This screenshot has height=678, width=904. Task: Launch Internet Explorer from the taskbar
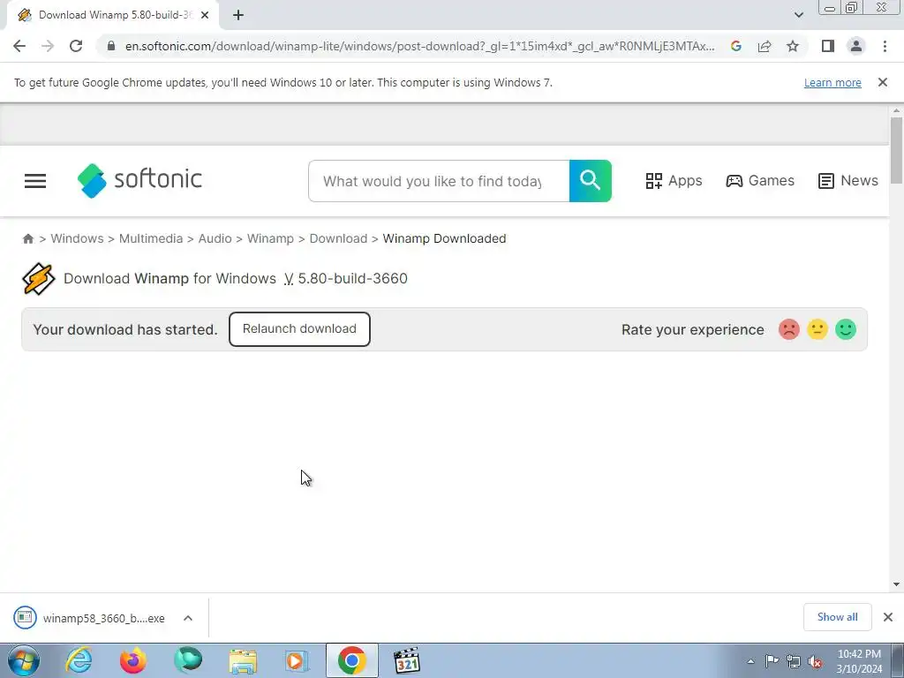pos(79,660)
